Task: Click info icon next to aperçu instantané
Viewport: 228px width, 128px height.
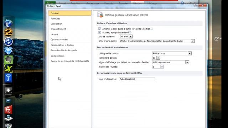Action: [130, 32]
